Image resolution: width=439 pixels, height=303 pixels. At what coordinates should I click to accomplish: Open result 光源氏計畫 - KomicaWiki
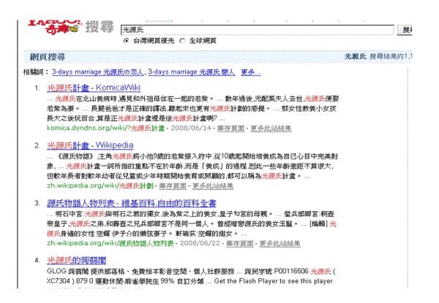(x=94, y=88)
